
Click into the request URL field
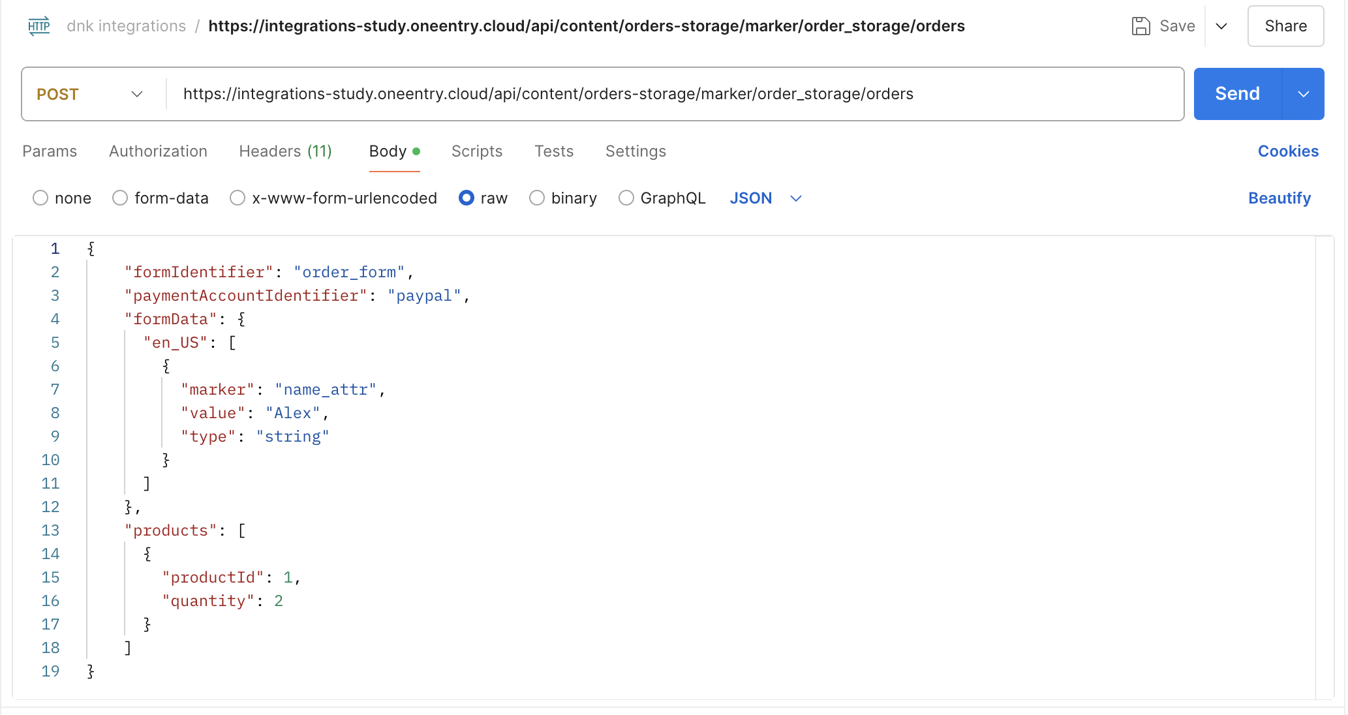point(672,94)
